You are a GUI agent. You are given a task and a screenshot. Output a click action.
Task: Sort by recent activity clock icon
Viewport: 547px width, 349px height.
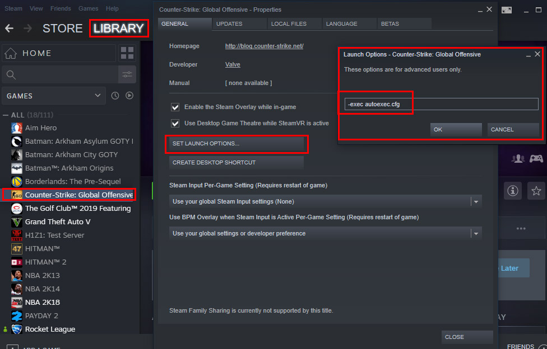[115, 96]
